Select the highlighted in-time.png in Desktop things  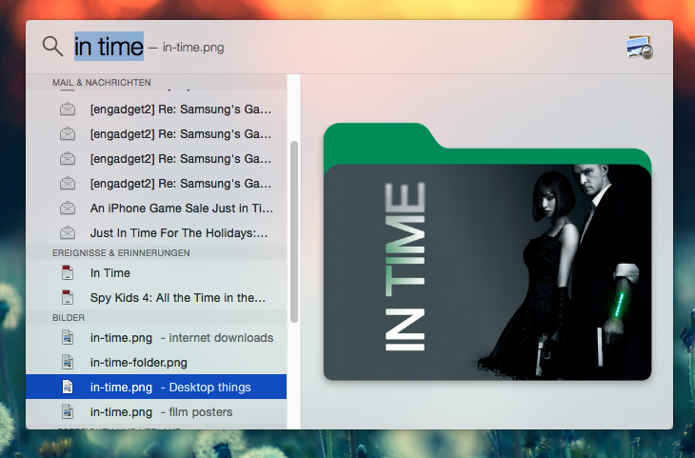click(x=156, y=387)
